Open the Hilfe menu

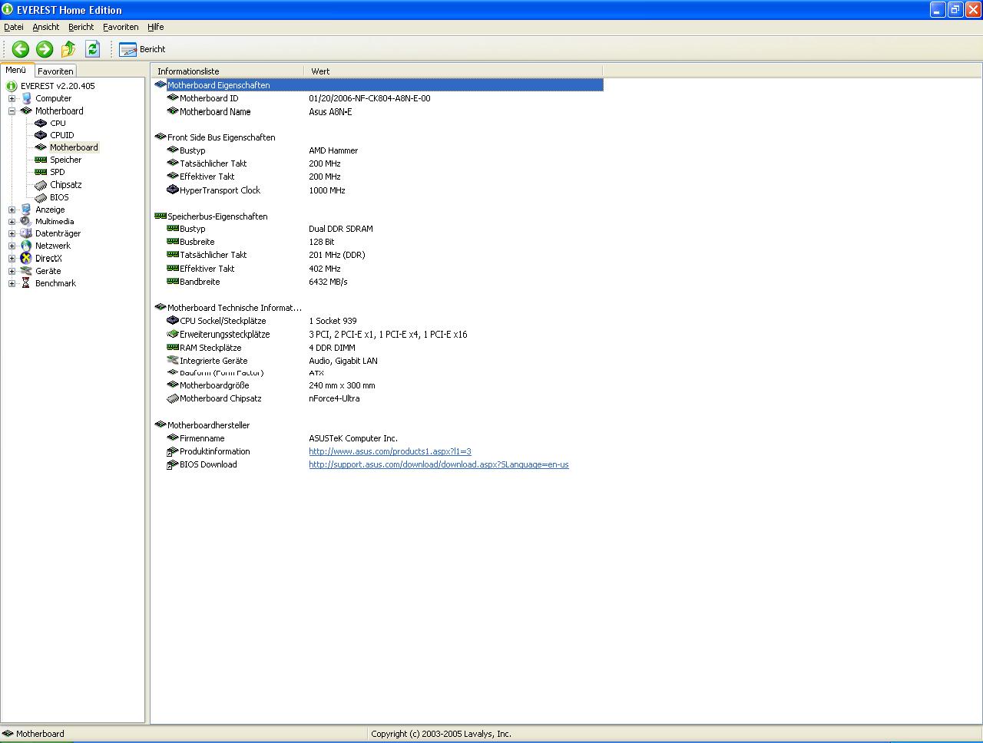pyautogui.click(x=156, y=27)
